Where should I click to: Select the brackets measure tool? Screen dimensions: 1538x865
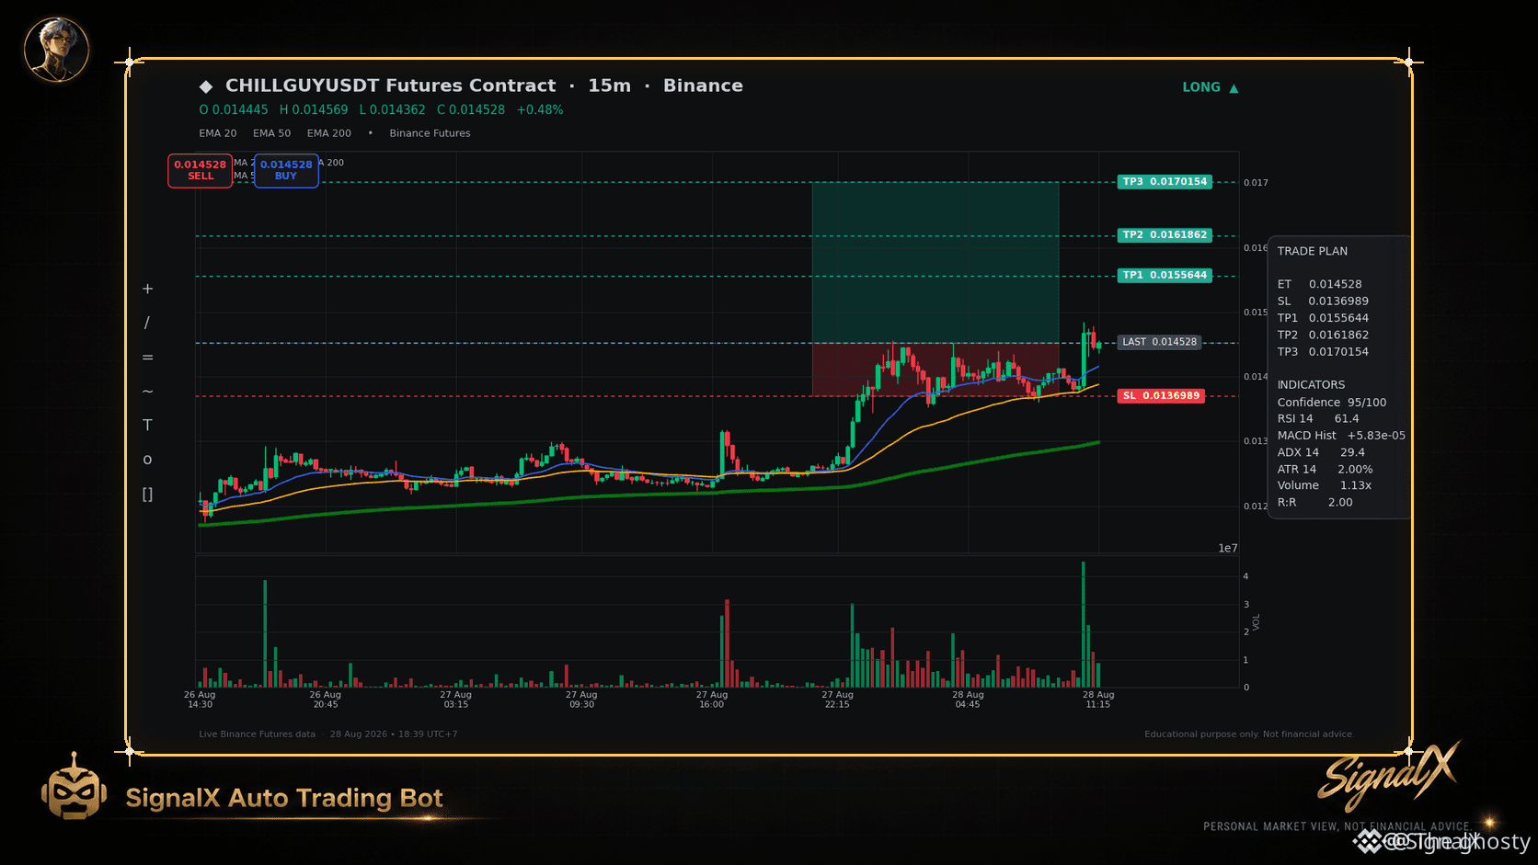(x=147, y=494)
